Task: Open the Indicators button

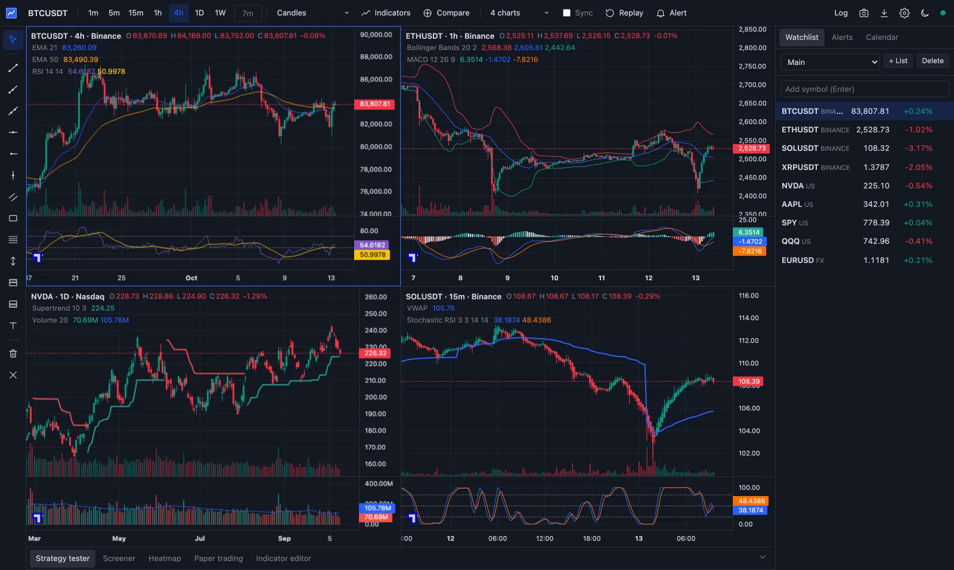Action: pos(386,13)
